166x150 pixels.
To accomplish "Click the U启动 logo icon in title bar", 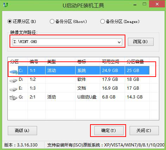I will point(6,5).
